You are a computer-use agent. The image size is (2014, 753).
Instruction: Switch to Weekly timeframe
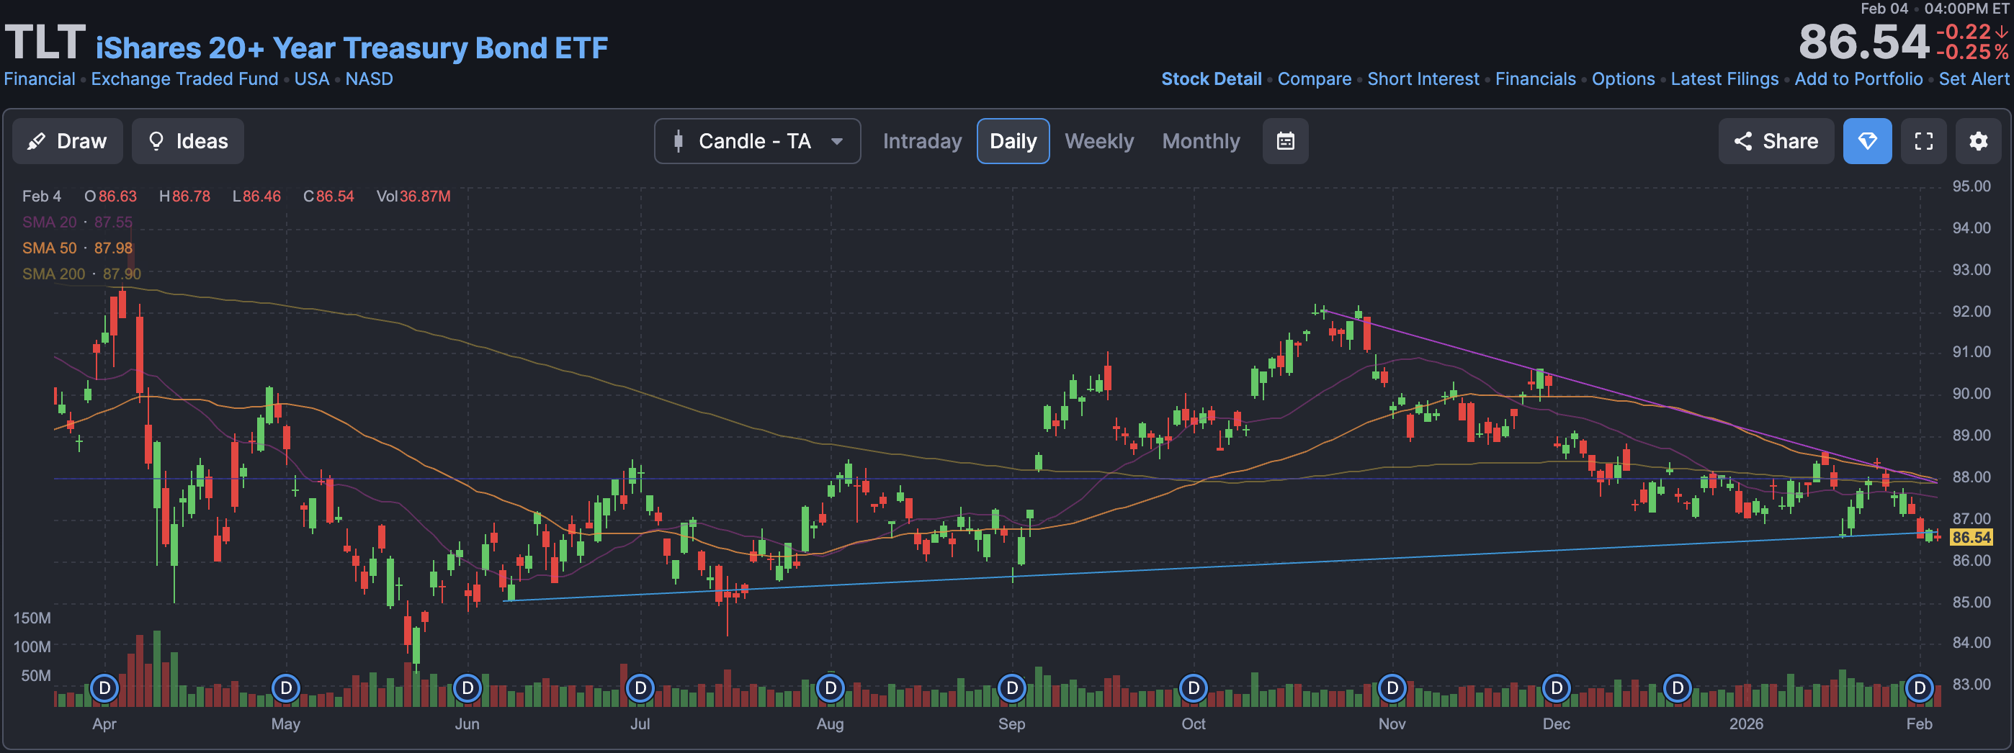click(1098, 141)
